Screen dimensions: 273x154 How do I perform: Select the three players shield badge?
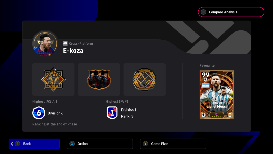point(99,79)
